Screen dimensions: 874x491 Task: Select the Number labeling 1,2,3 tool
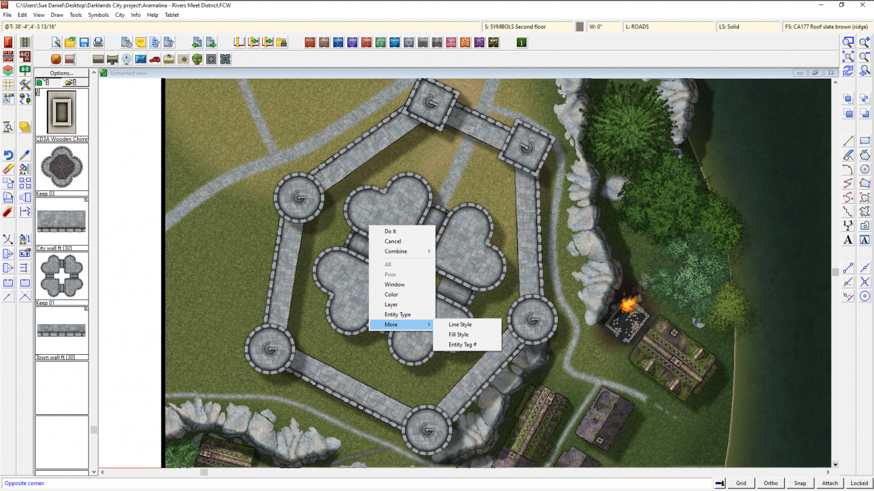coord(848,225)
